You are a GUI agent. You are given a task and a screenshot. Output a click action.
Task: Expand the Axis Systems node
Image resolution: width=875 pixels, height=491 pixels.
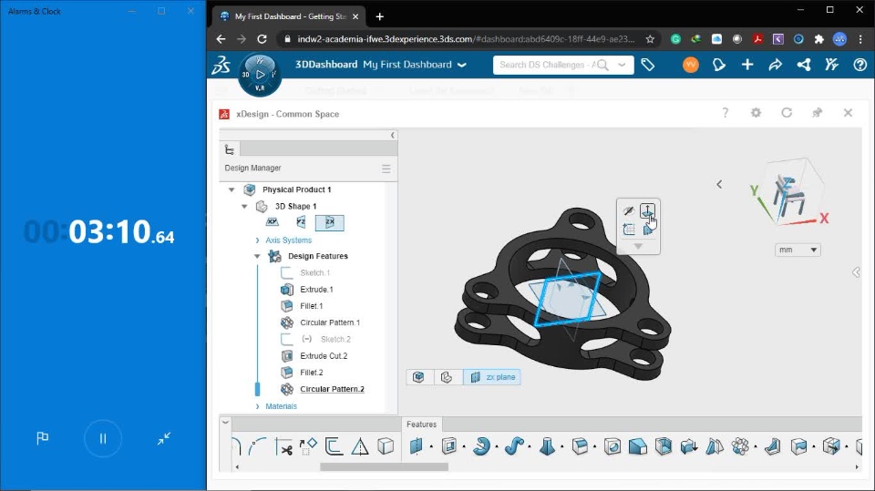257,240
